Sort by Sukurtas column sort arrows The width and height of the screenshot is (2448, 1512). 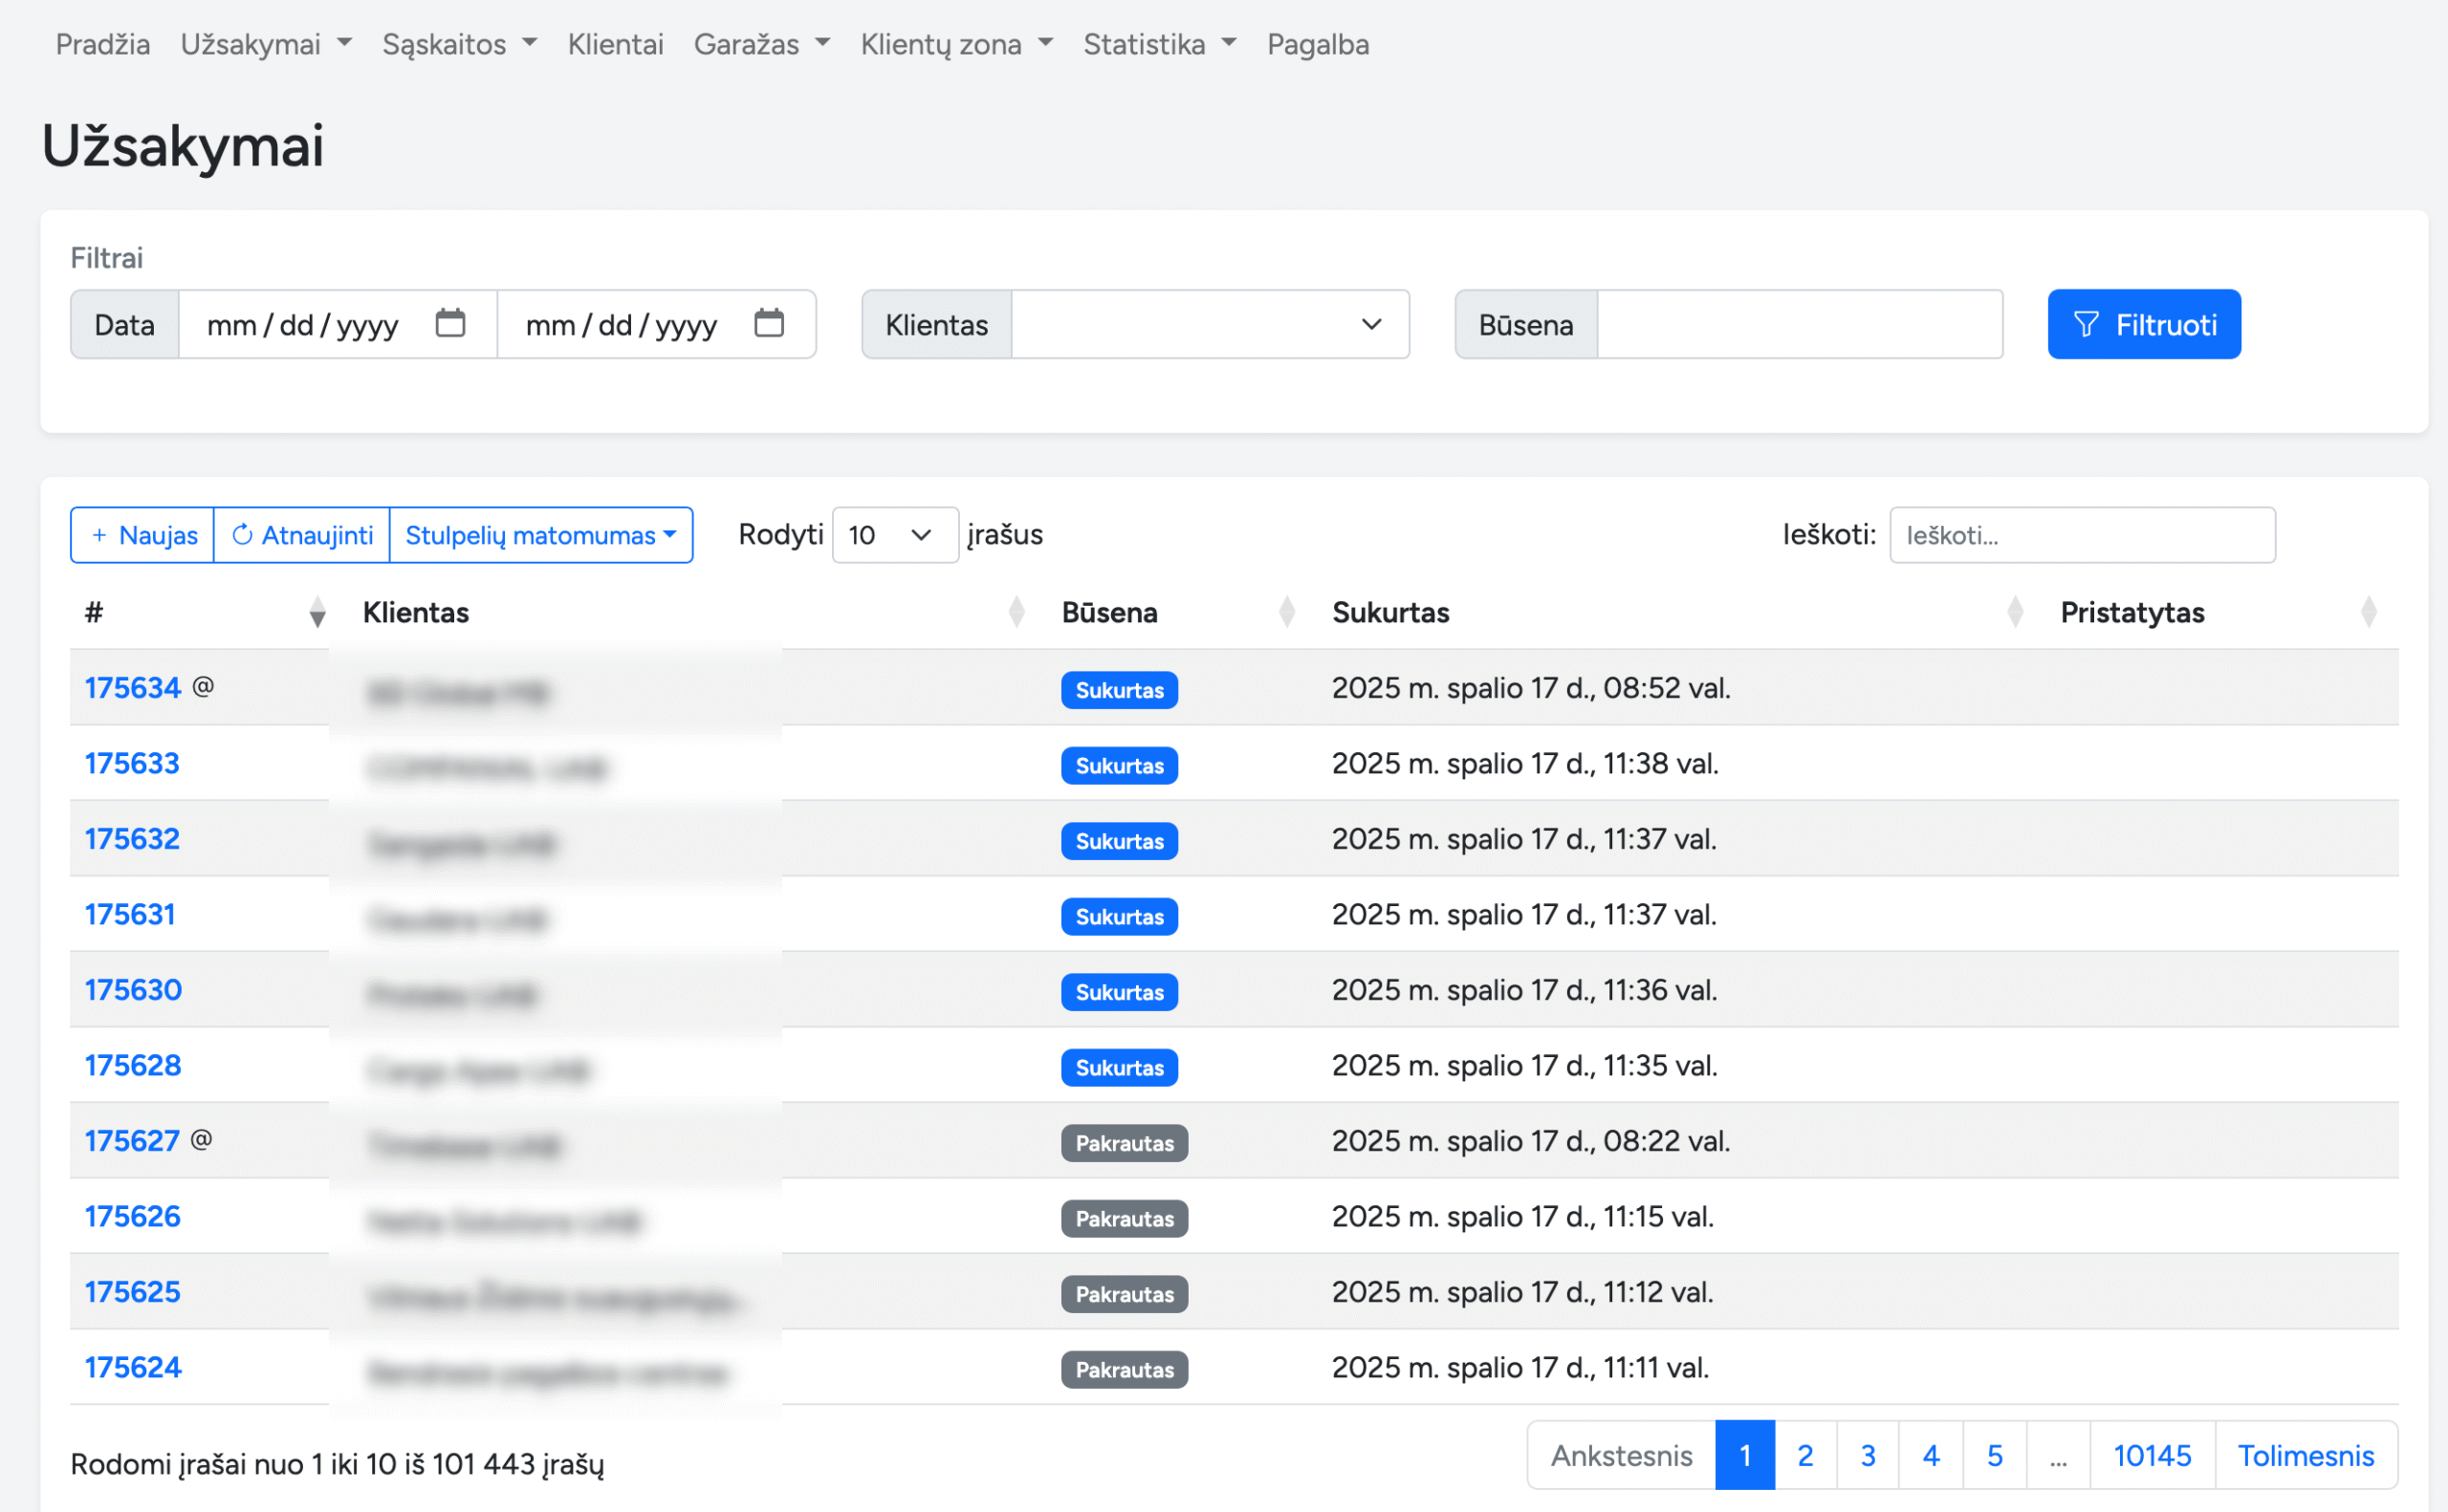[2015, 612]
